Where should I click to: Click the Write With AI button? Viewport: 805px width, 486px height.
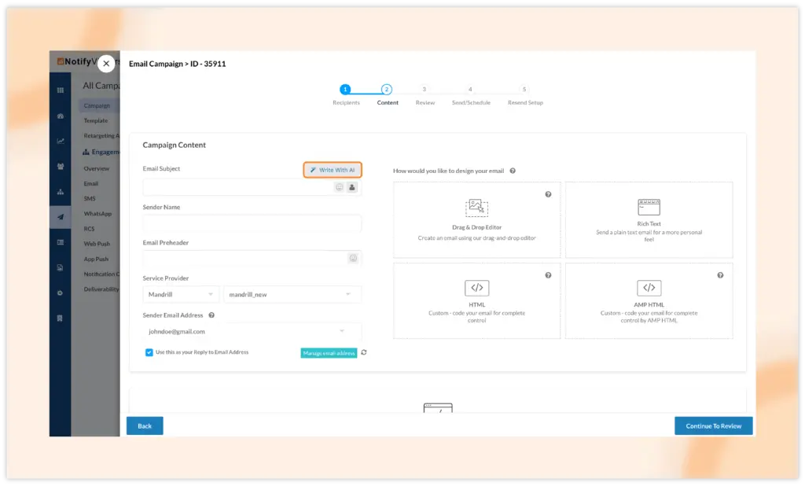(333, 170)
